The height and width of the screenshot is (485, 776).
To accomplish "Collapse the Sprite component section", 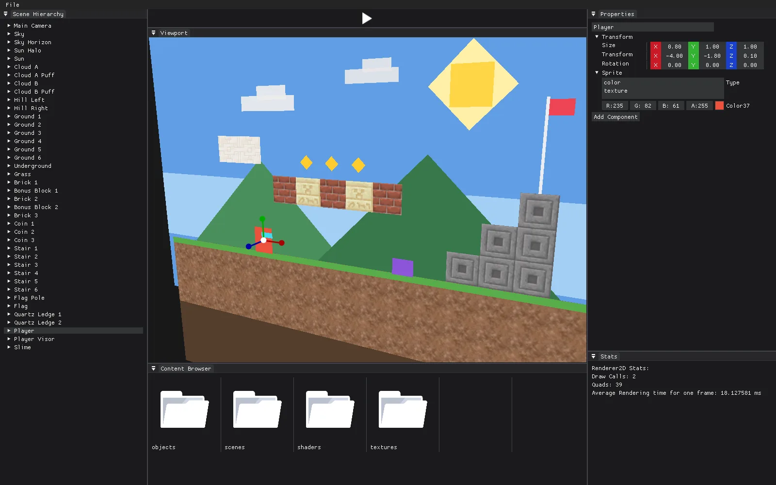I will pos(597,73).
